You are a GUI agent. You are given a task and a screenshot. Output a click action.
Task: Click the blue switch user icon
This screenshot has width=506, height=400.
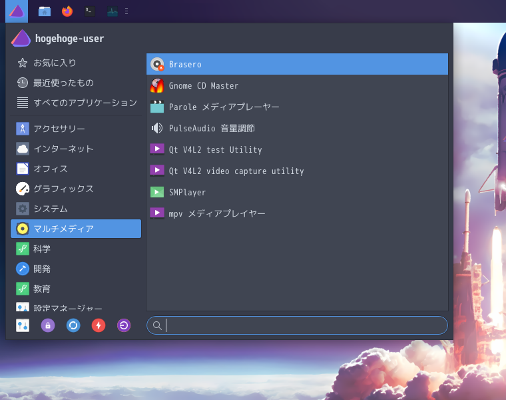point(73,325)
